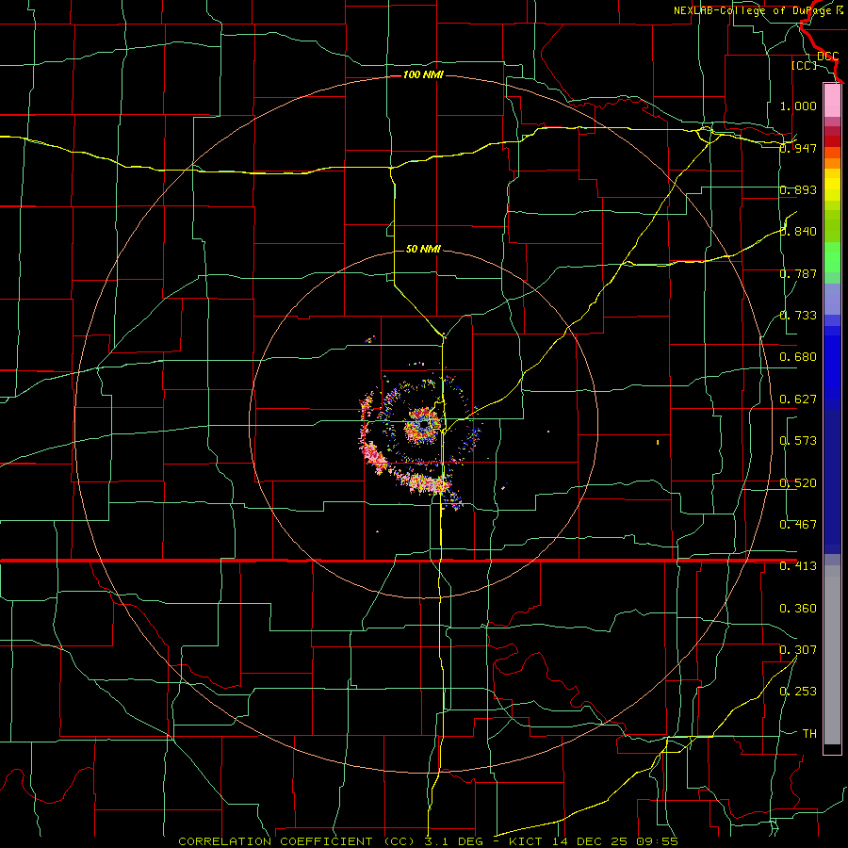Click the 0.627 color scale value

[x=798, y=400]
